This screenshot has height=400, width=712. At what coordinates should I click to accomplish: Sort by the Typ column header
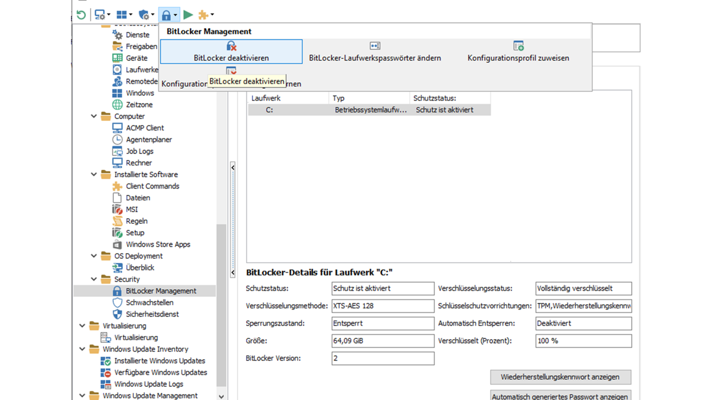(x=369, y=98)
